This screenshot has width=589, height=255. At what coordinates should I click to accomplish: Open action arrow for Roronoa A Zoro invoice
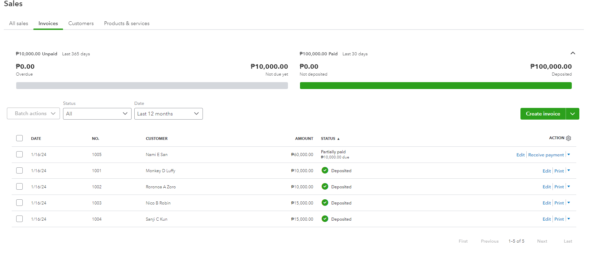569,187
